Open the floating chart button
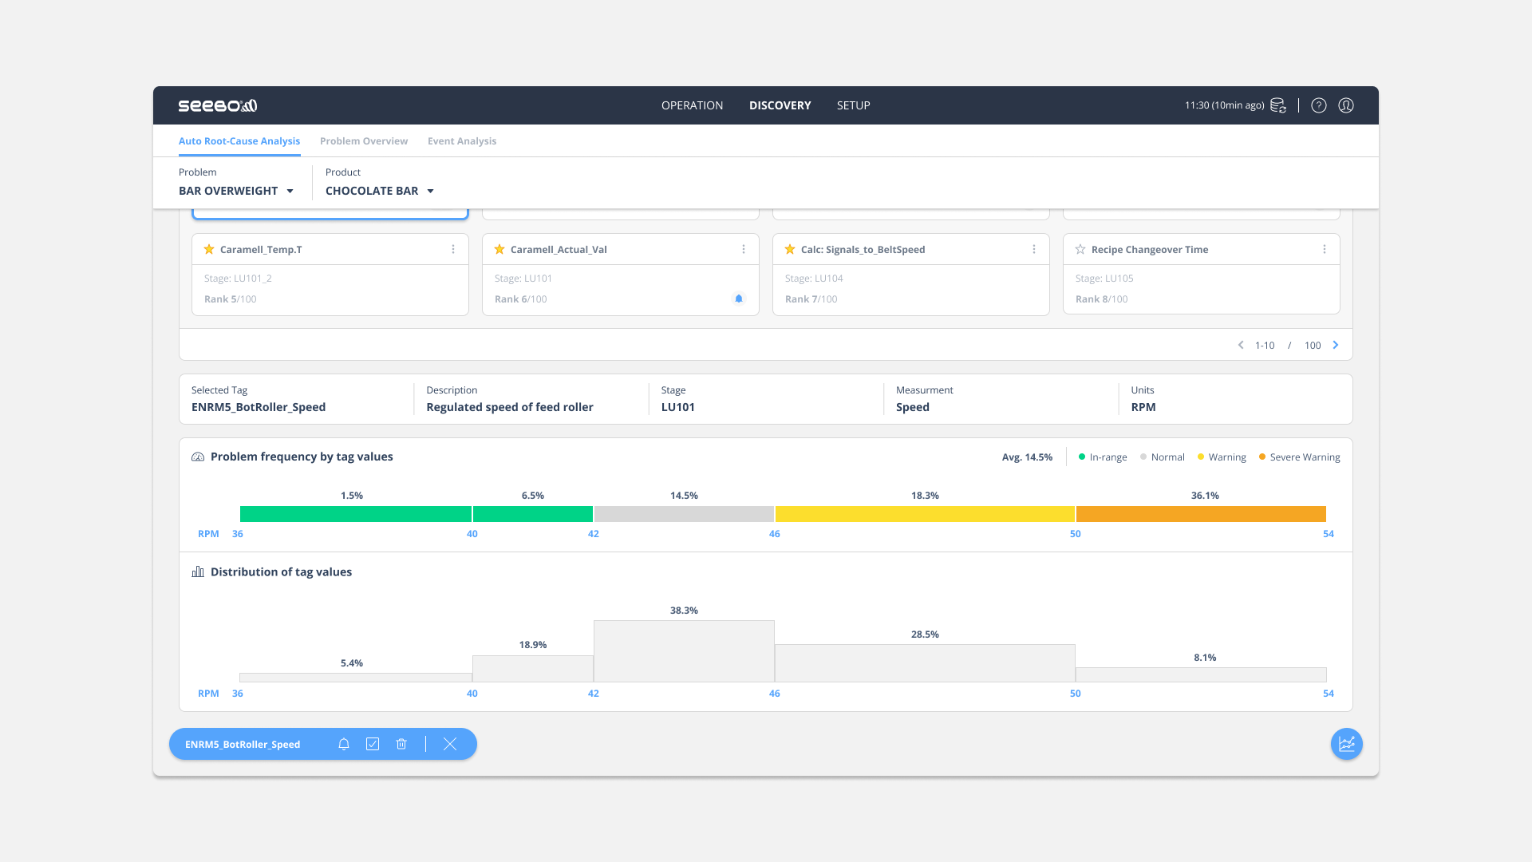Screen dimensions: 1532x862 click(x=1346, y=744)
